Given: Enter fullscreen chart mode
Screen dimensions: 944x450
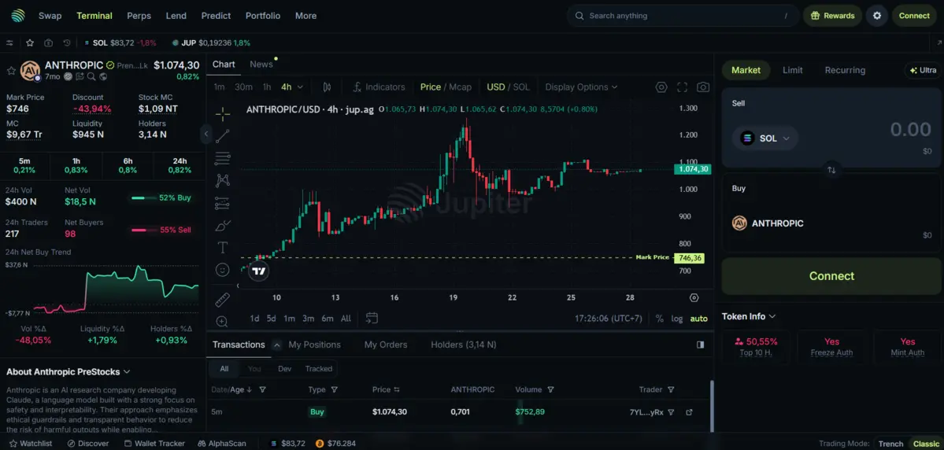Looking at the screenshot, I should tap(682, 87).
